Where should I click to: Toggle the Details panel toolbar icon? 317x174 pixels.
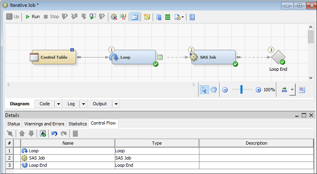(x=135, y=17)
